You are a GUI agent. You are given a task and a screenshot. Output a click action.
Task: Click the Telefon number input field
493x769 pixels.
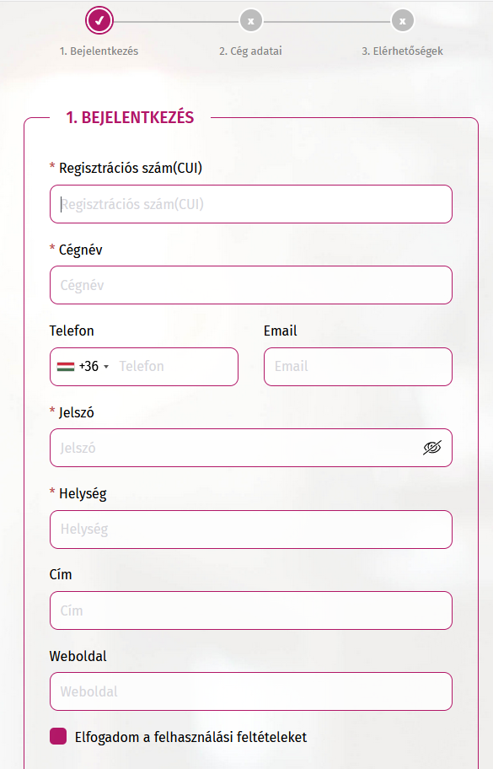176,366
